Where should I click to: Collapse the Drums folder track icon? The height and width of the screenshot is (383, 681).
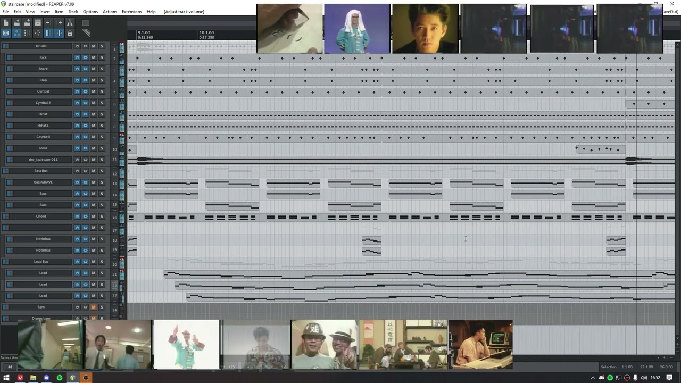[5, 46]
